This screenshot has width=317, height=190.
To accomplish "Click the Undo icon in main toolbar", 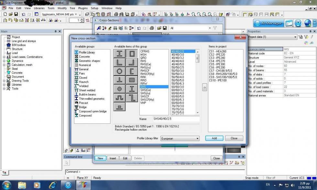I will pyautogui.click(x=23, y=14).
